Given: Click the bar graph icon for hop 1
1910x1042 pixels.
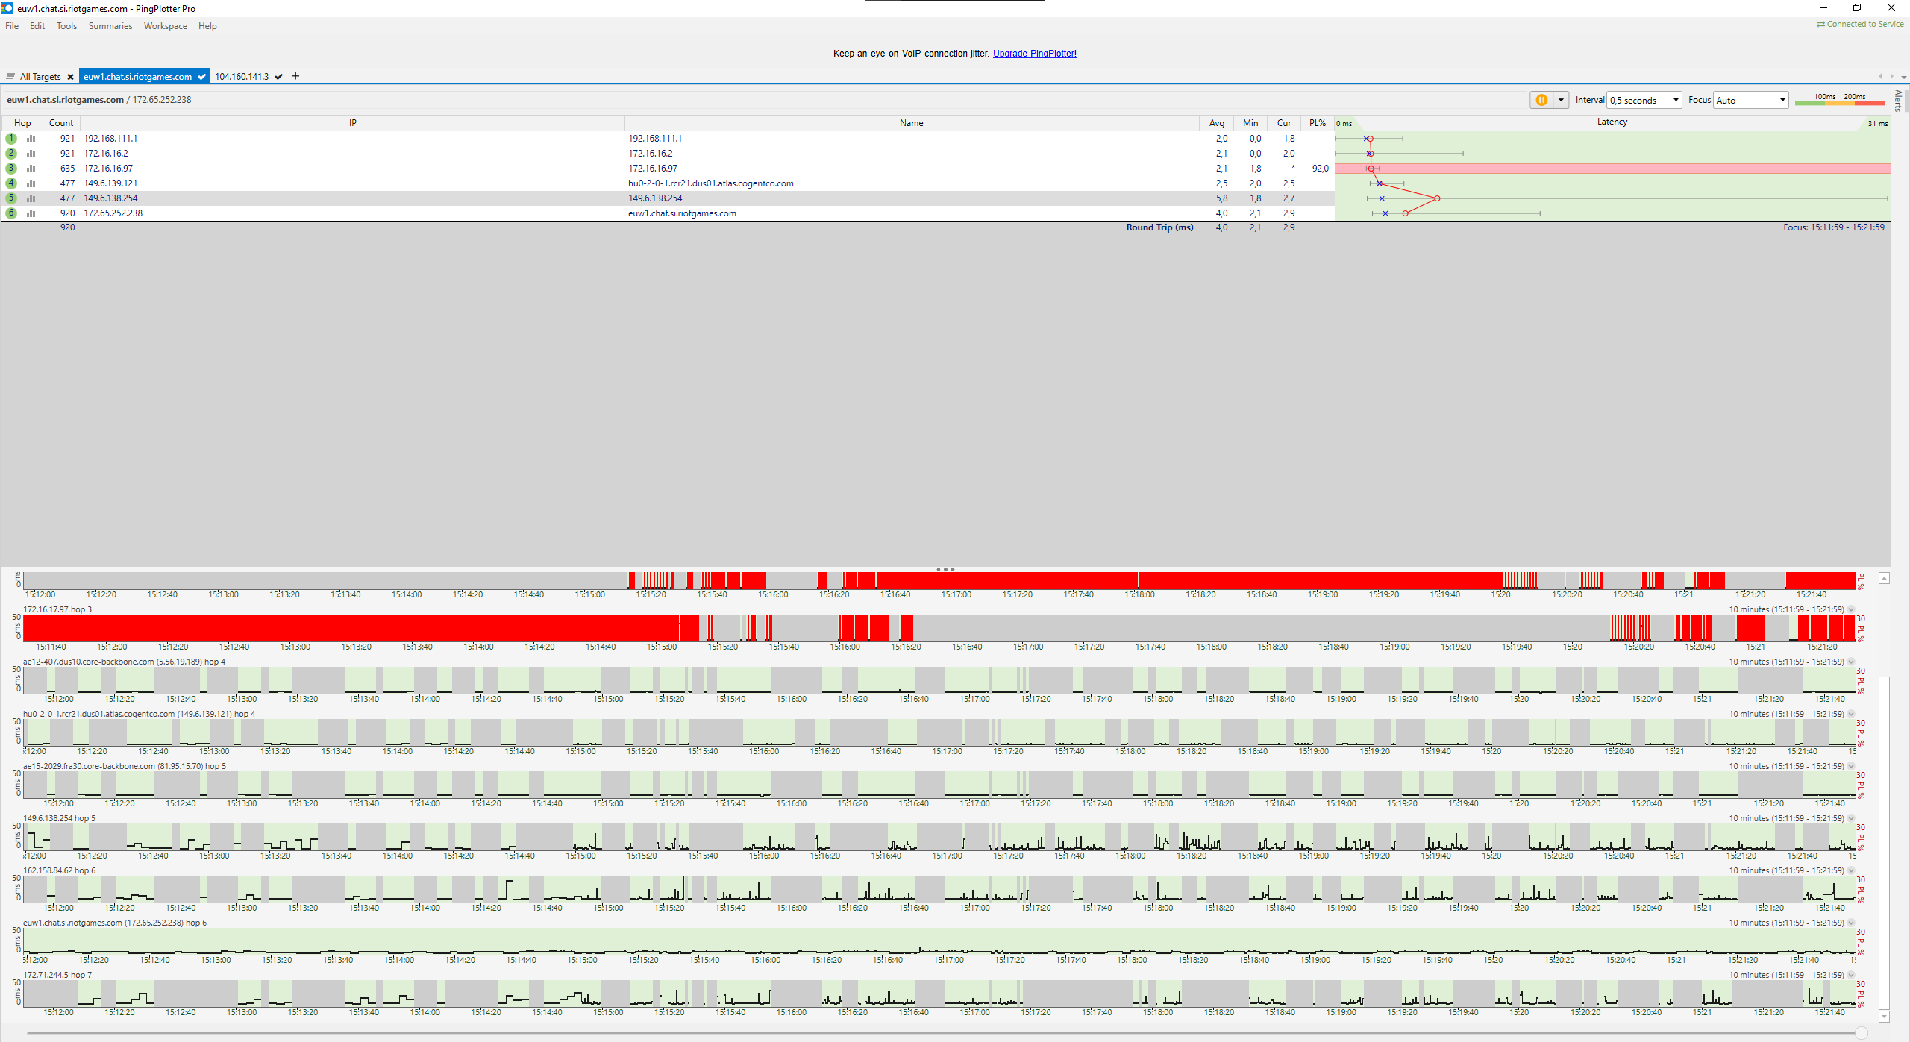Looking at the screenshot, I should [31, 139].
